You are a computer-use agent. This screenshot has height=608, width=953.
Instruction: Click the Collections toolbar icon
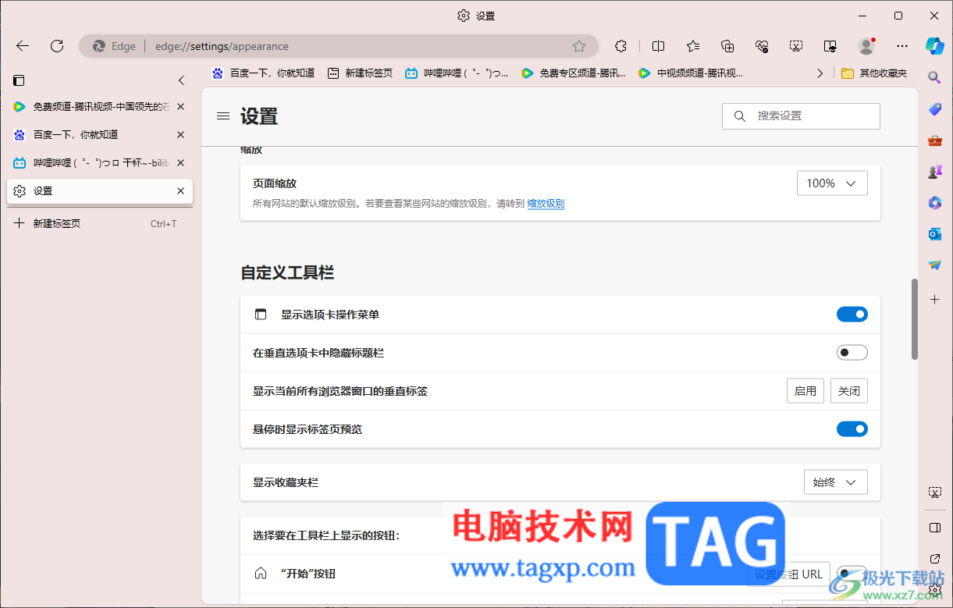727,46
